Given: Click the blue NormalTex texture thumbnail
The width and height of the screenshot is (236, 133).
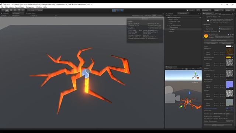Looking at the screenshot, I should tap(230, 85).
